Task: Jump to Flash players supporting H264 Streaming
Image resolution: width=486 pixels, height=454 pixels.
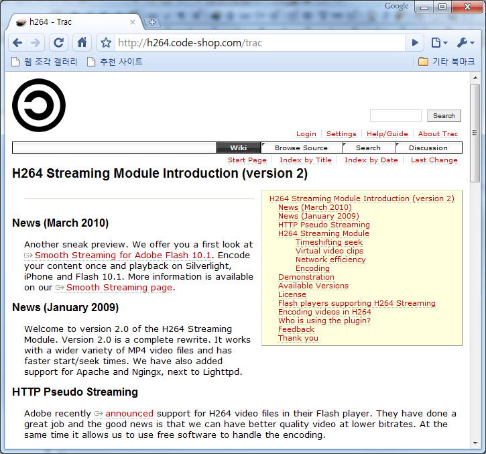Action: click(357, 303)
